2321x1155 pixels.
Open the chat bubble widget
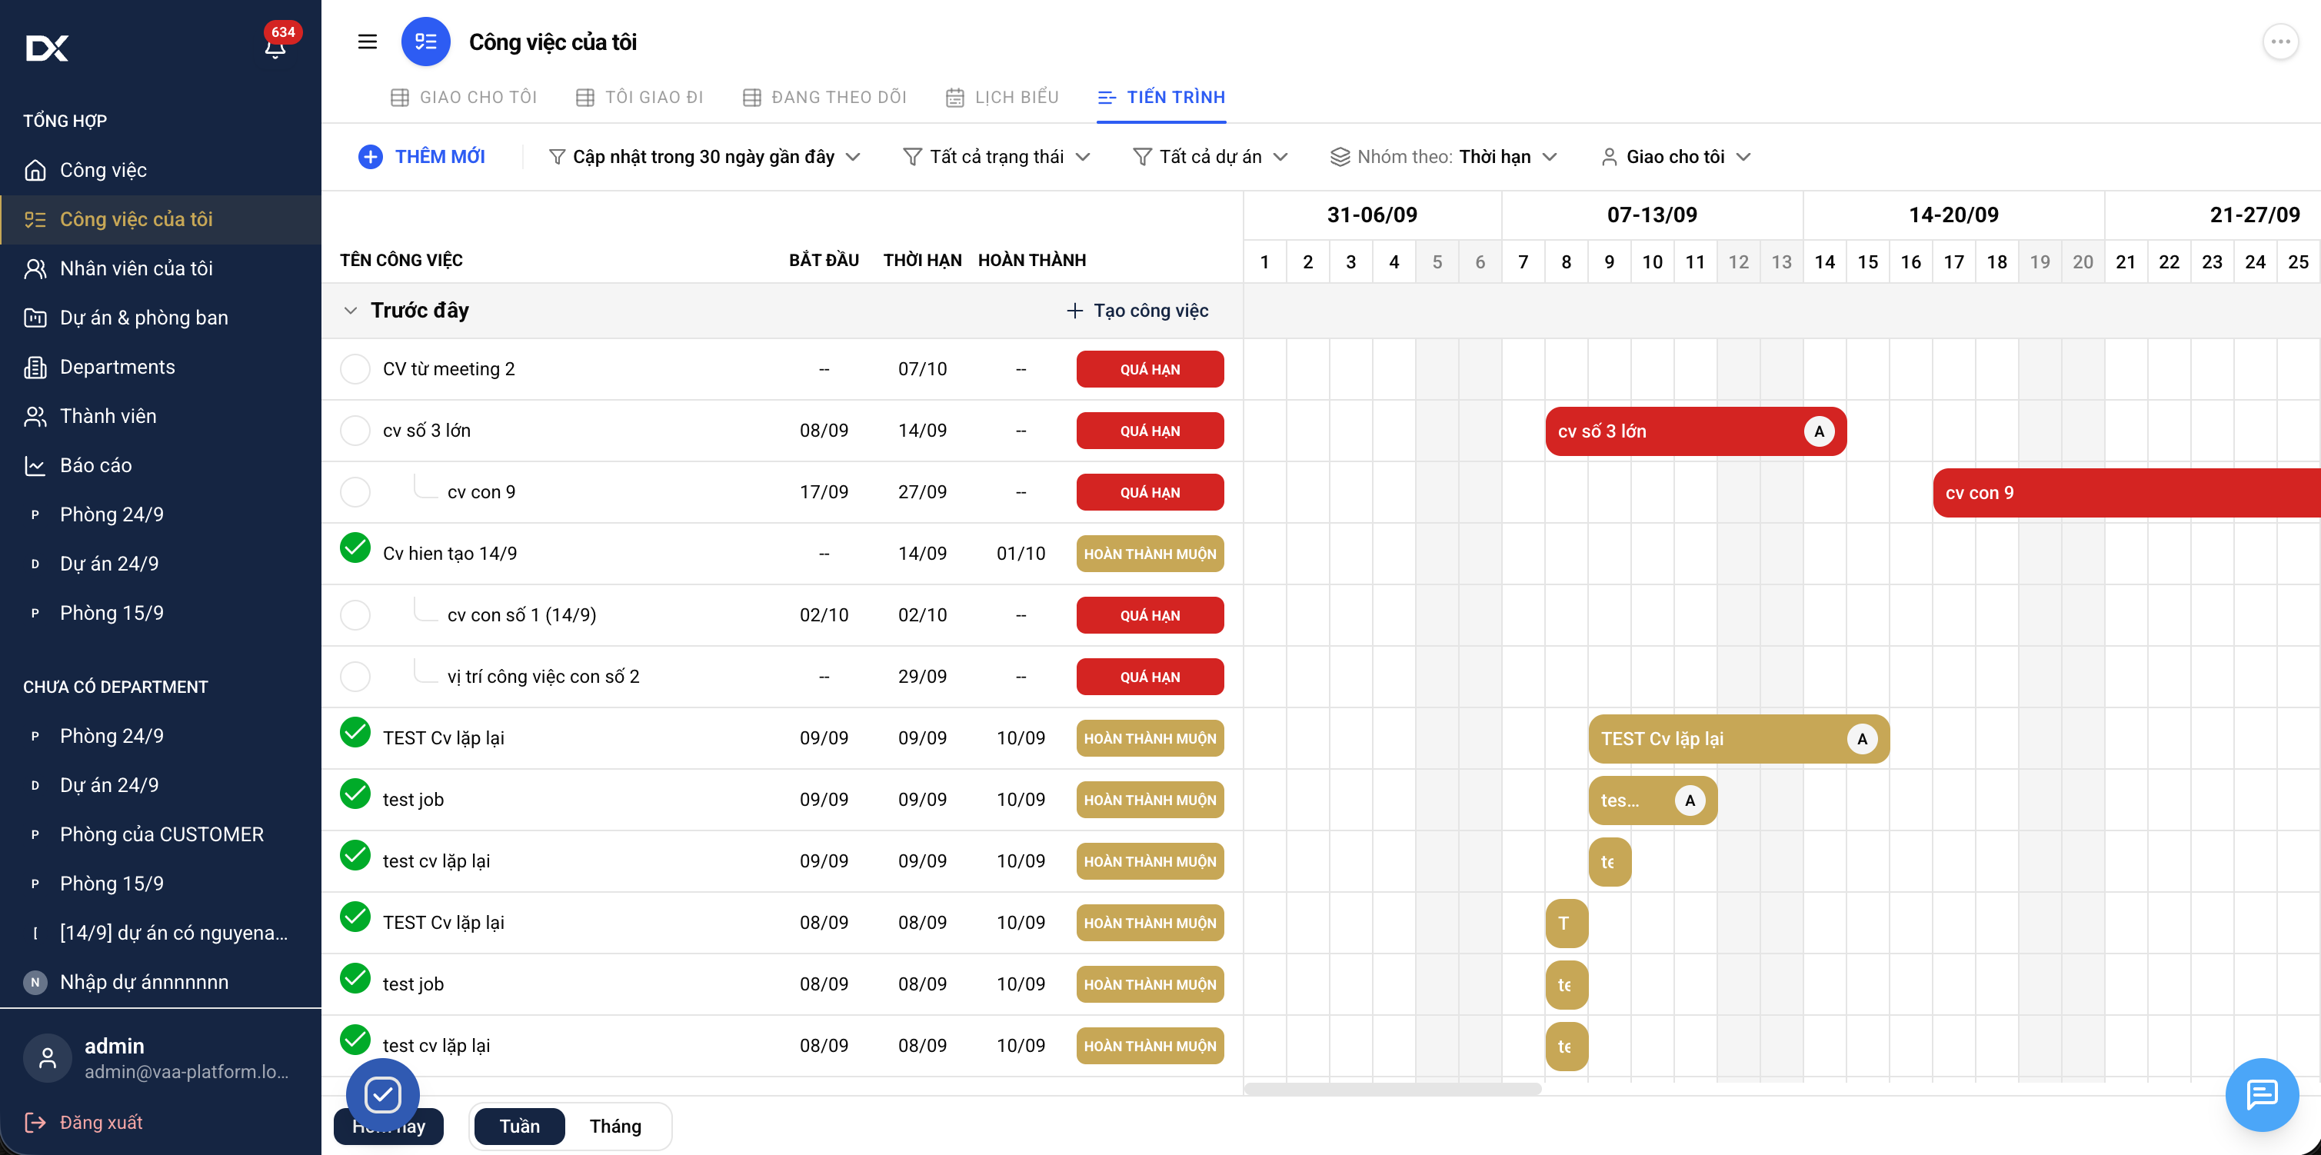click(2262, 1095)
